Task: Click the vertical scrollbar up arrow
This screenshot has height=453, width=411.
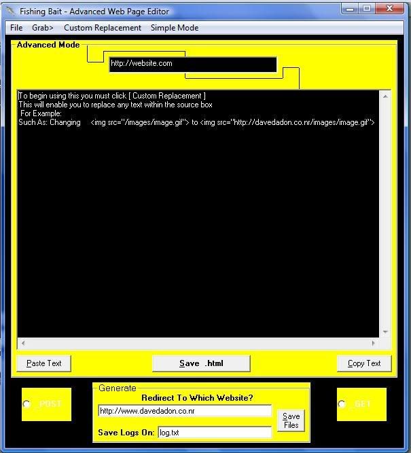Action: (385, 96)
